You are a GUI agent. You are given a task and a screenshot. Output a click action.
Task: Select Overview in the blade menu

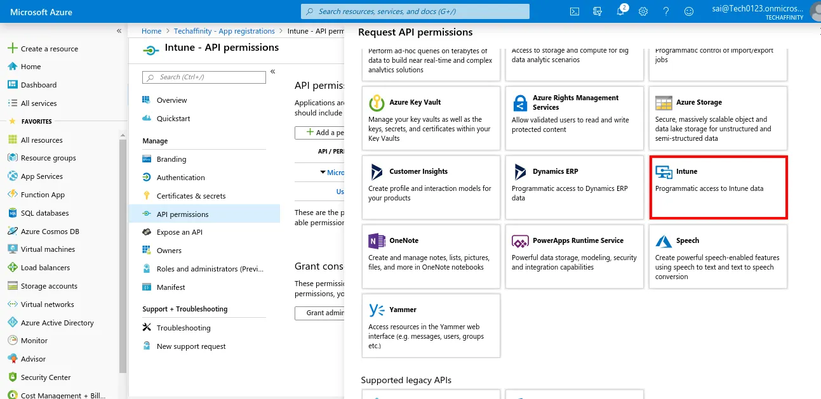pos(165,100)
